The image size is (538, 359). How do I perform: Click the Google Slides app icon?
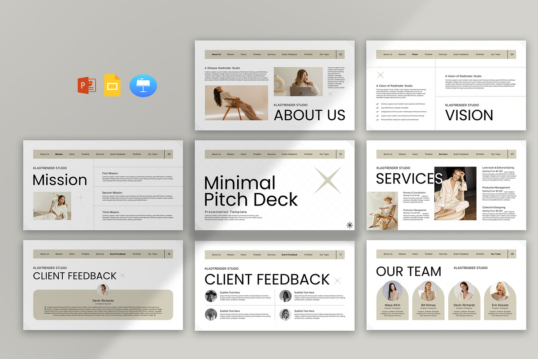point(113,85)
